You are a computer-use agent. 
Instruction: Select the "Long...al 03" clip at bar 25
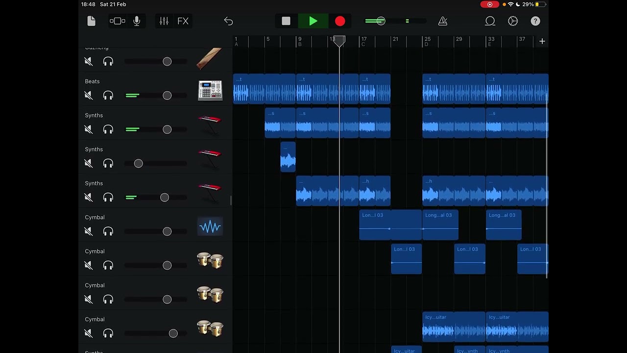[440, 225]
